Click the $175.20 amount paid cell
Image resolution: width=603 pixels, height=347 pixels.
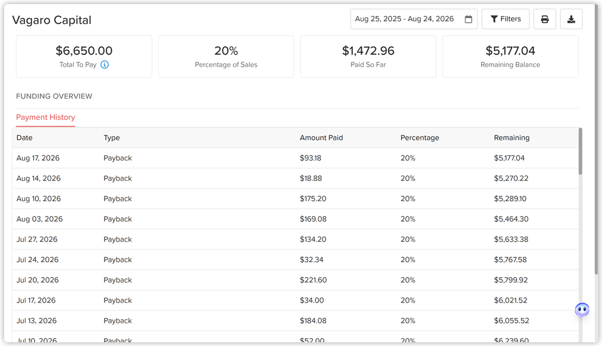pyautogui.click(x=313, y=199)
